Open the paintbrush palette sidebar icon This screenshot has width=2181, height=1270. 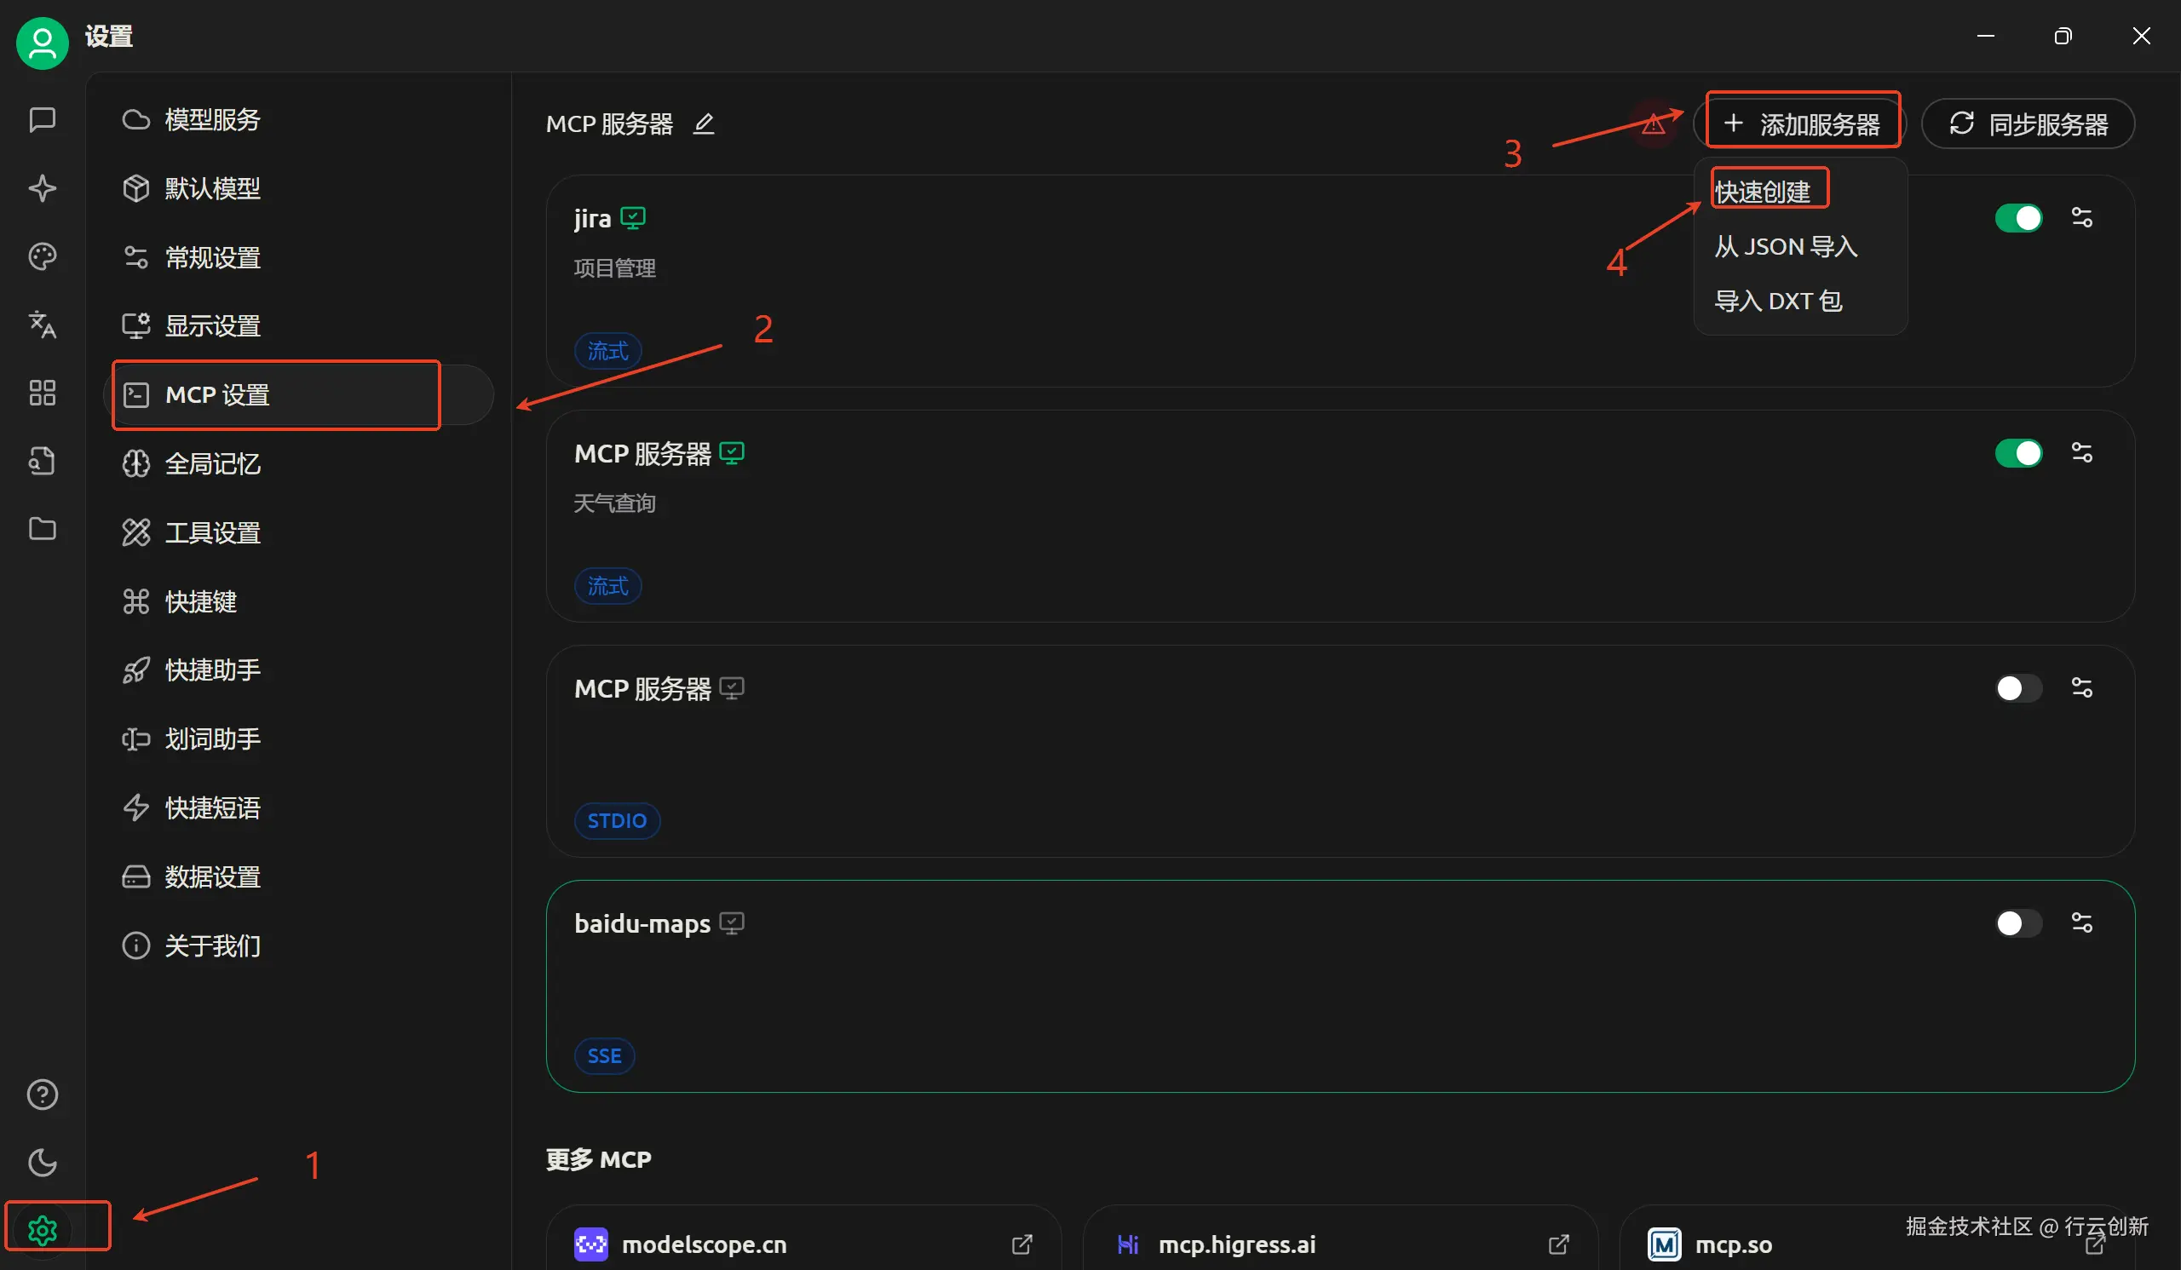(42, 256)
